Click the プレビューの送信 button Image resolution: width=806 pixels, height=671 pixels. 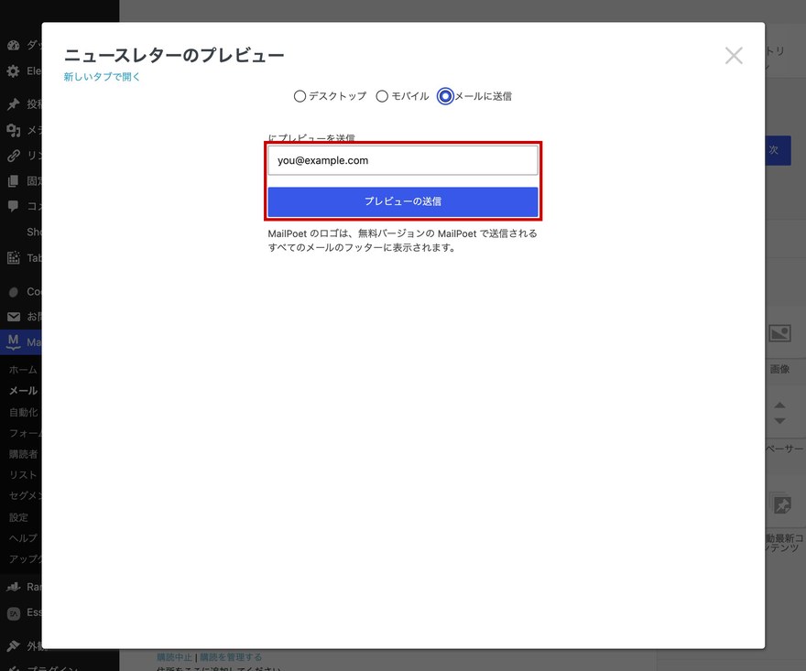[402, 201]
